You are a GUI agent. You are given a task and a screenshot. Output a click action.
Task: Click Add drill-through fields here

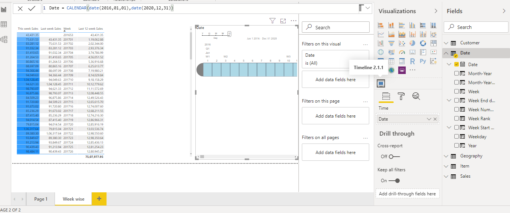pyautogui.click(x=407, y=194)
